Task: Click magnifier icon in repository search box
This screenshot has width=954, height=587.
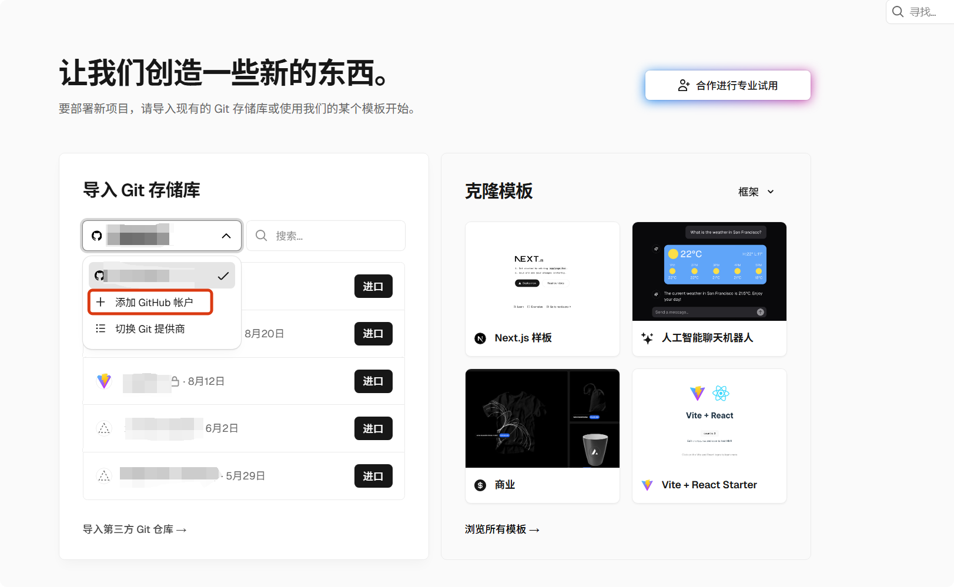Action: 262,236
